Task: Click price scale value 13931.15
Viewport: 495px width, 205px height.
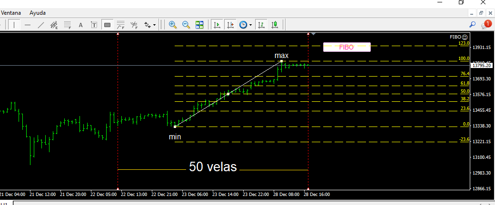Action: pyautogui.click(x=482, y=47)
